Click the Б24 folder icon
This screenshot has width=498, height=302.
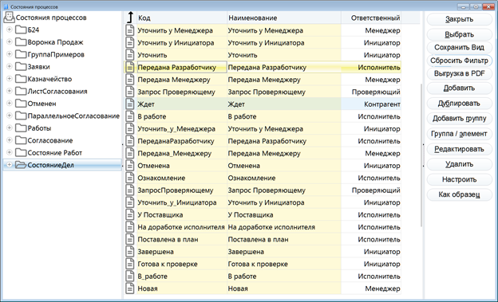[x=21, y=29]
